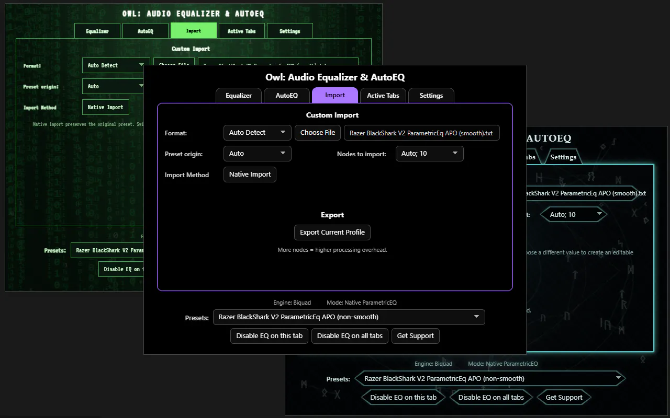Switch to Equalizer tab in green window

click(x=97, y=31)
